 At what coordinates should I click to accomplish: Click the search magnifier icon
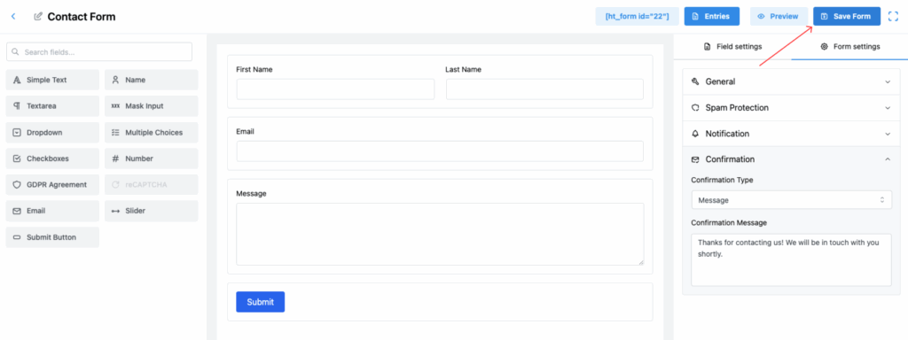pos(16,52)
